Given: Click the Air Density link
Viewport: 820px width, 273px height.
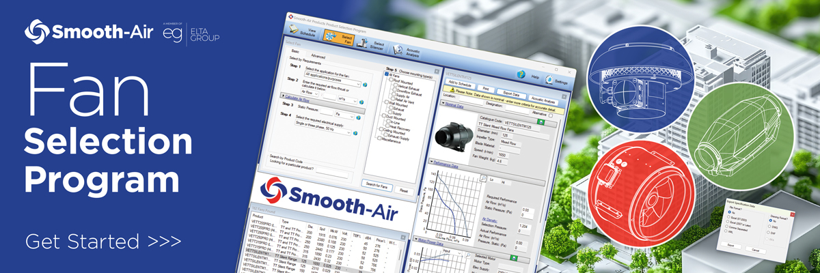Looking at the screenshot, I should pos(489,219).
